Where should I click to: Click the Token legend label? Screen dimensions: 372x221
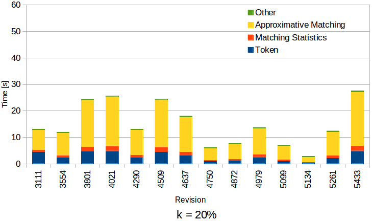[266, 50]
